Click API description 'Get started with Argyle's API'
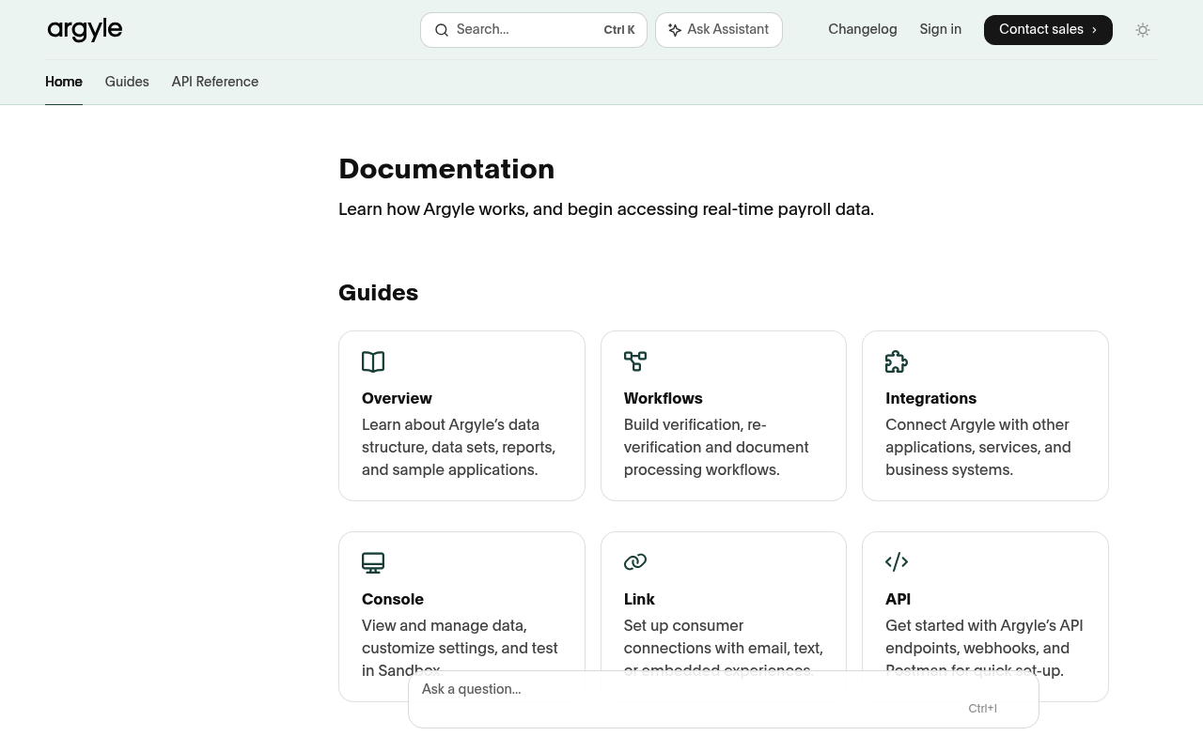The image size is (1203, 751). [984, 625]
